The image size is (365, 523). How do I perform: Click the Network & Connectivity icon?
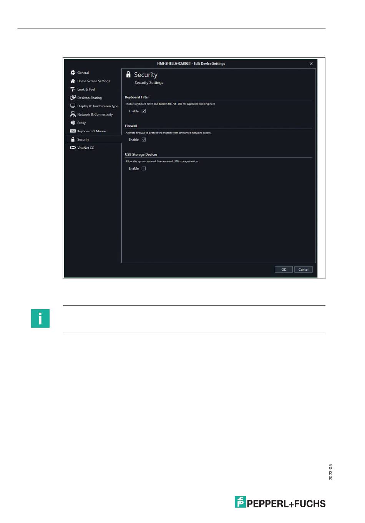[x=73, y=115]
